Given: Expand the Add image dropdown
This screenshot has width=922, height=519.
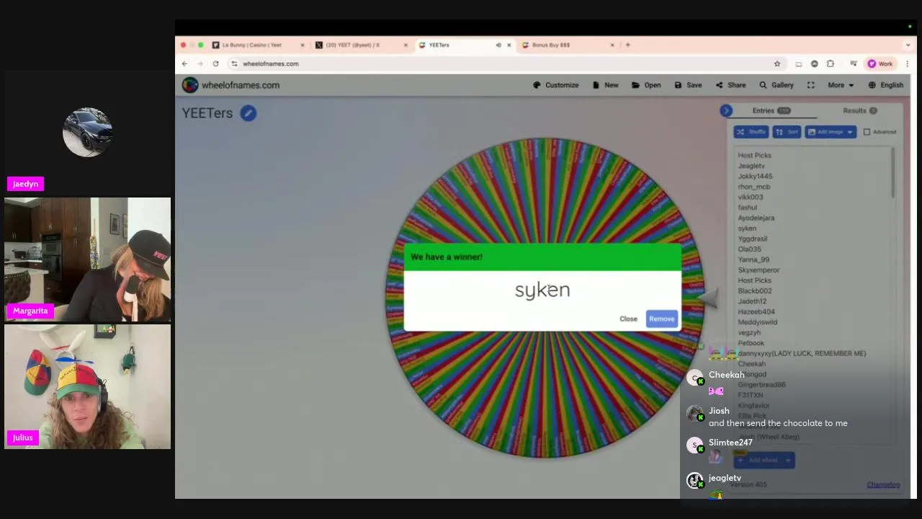Looking at the screenshot, I should click(850, 132).
